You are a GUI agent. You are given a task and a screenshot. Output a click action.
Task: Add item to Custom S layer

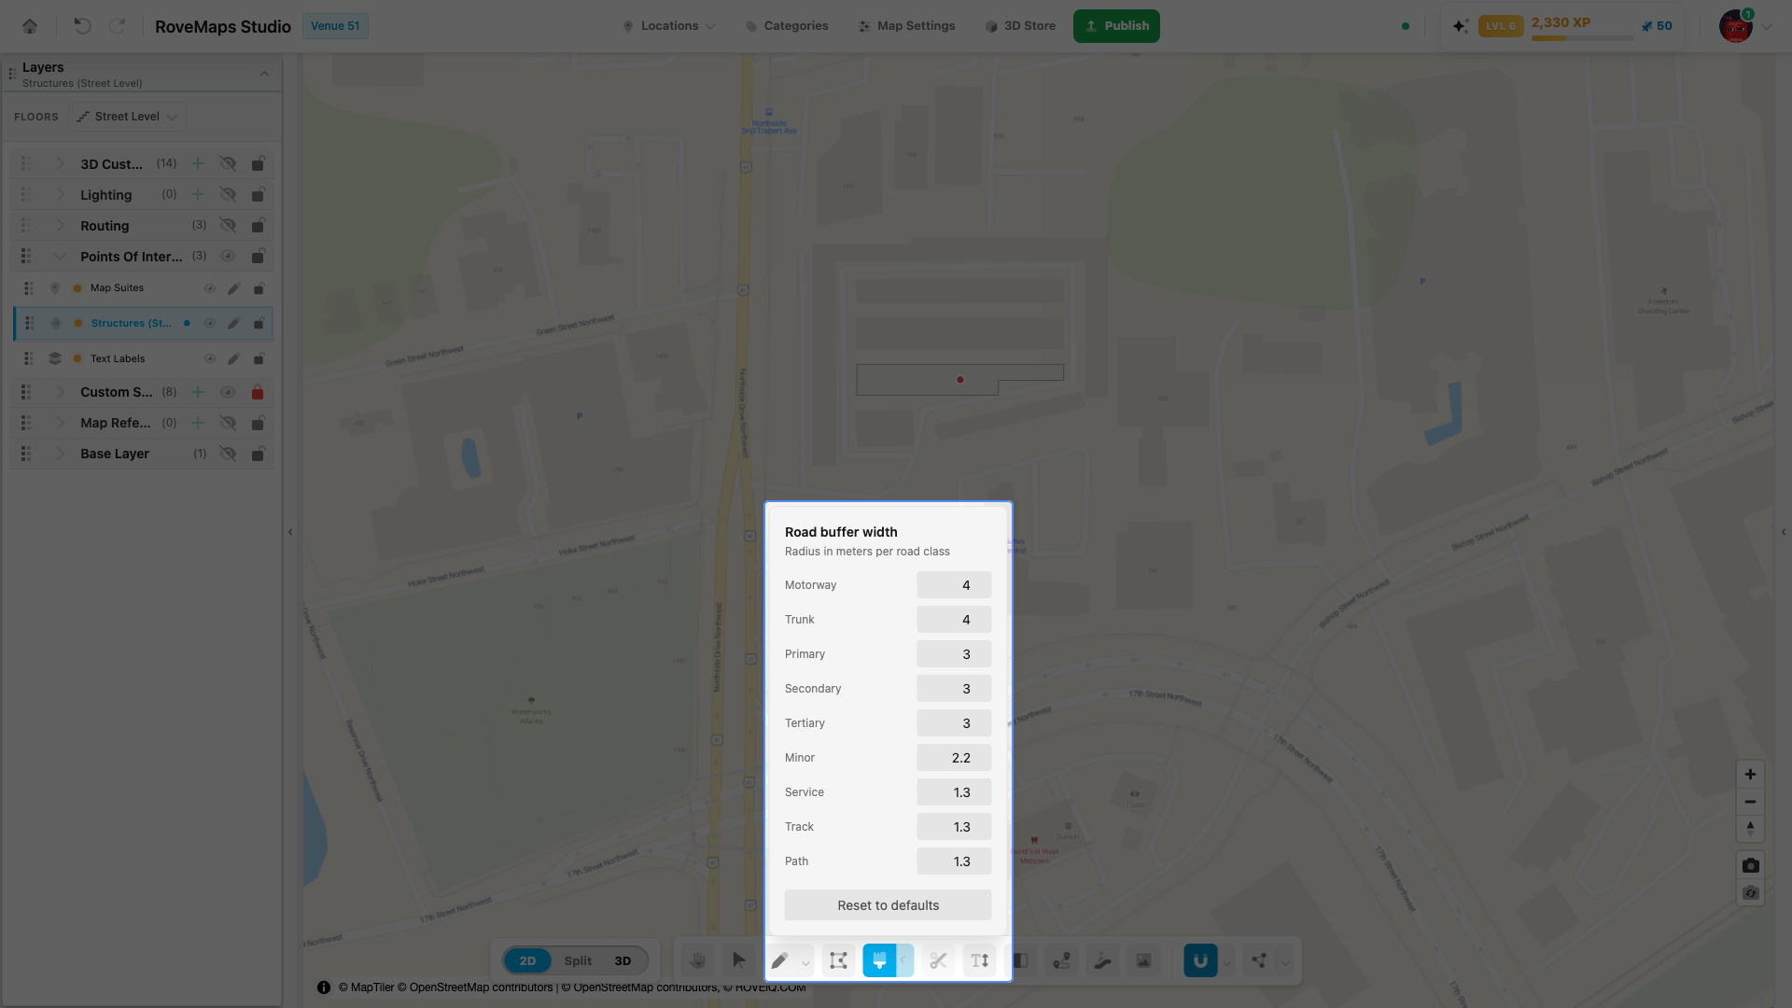coord(197,392)
